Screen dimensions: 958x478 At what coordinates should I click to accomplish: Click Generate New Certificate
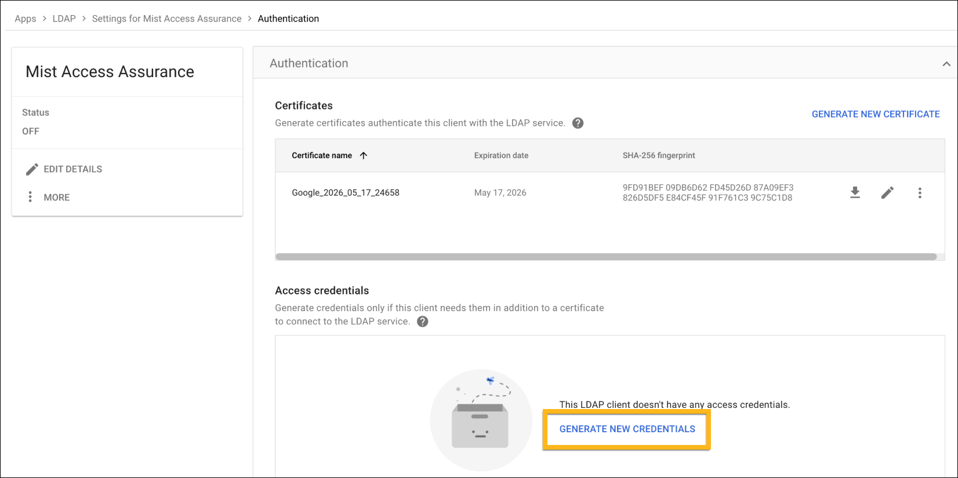(876, 114)
